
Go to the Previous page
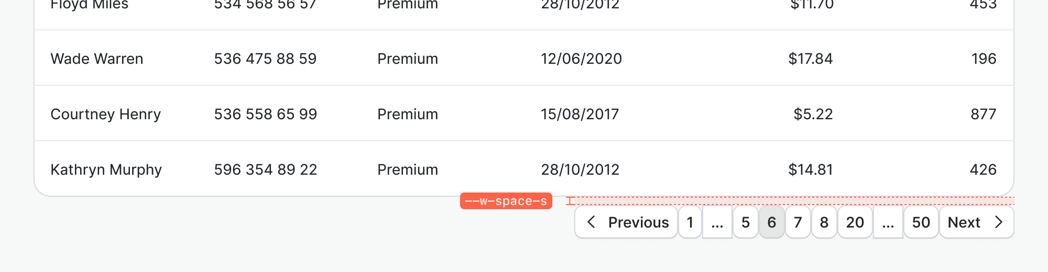pyautogui.click(x=626, y=222)
